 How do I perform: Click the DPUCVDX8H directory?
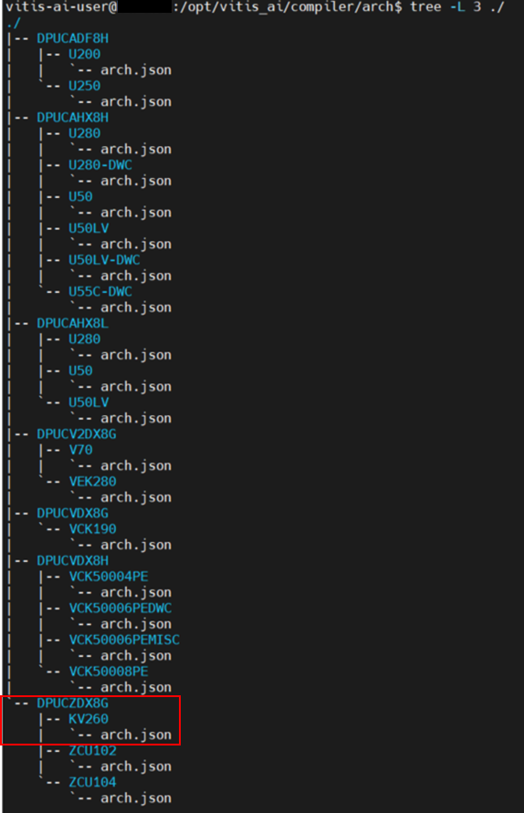point(73,560)
